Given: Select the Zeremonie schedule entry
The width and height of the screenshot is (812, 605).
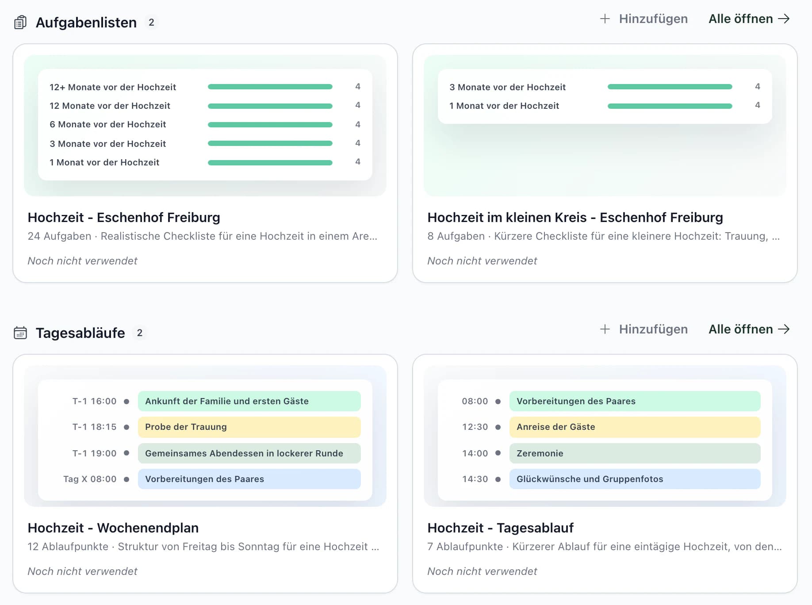Looking at the screenshot, I should coord(635,453).
